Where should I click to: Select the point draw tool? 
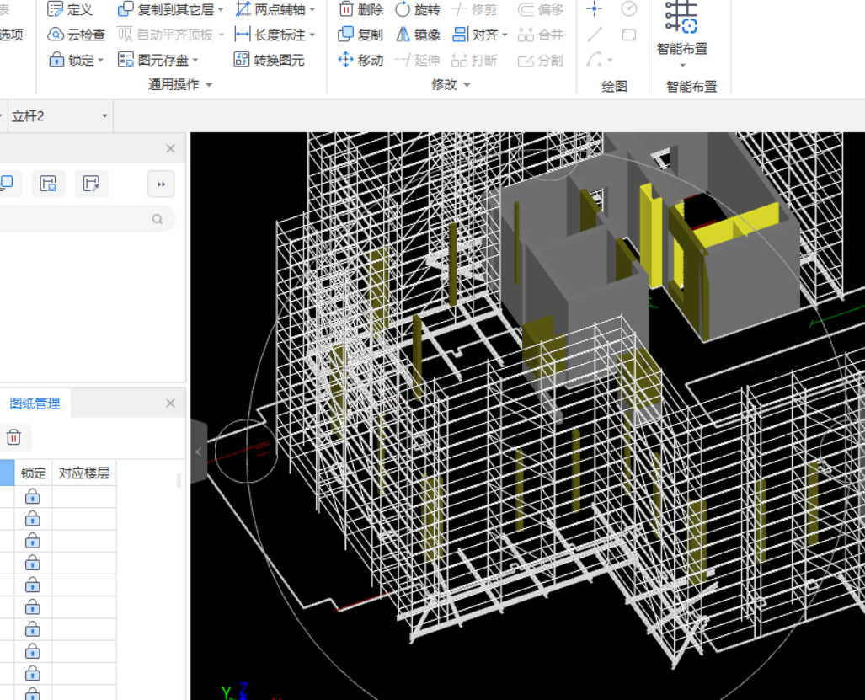point(594,8)
